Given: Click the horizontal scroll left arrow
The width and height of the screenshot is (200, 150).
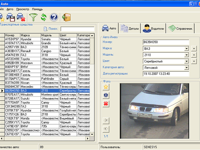Looking at the screenshot, I should click(x=2, y=139).
